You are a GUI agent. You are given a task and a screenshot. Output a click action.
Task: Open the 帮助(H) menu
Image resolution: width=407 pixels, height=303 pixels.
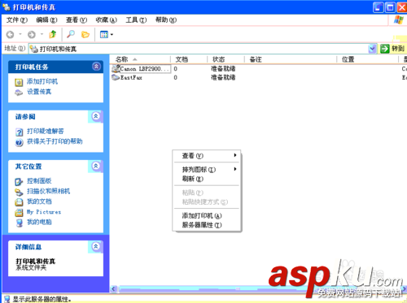point(166,20)
